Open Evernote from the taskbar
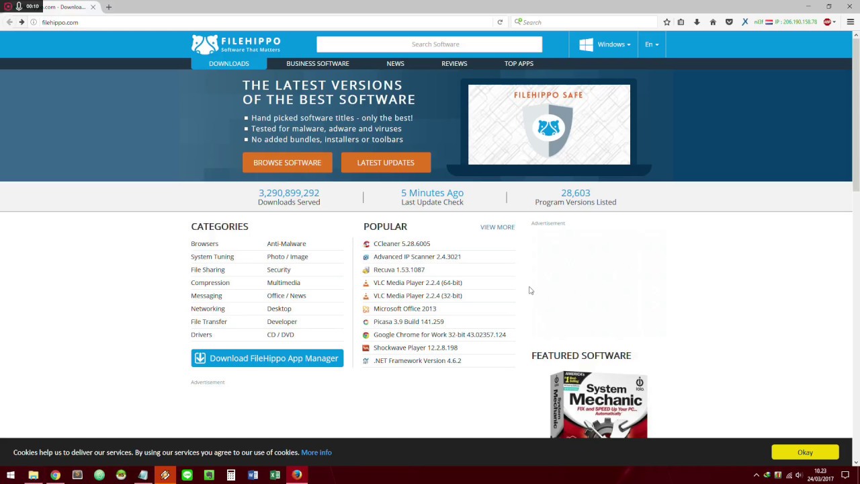Image resolution: width=860 pixels, height=484 pixels. [x=209, y=475]
